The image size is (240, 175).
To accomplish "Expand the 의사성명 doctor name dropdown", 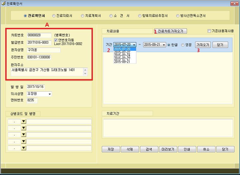I will coord(49,94).
